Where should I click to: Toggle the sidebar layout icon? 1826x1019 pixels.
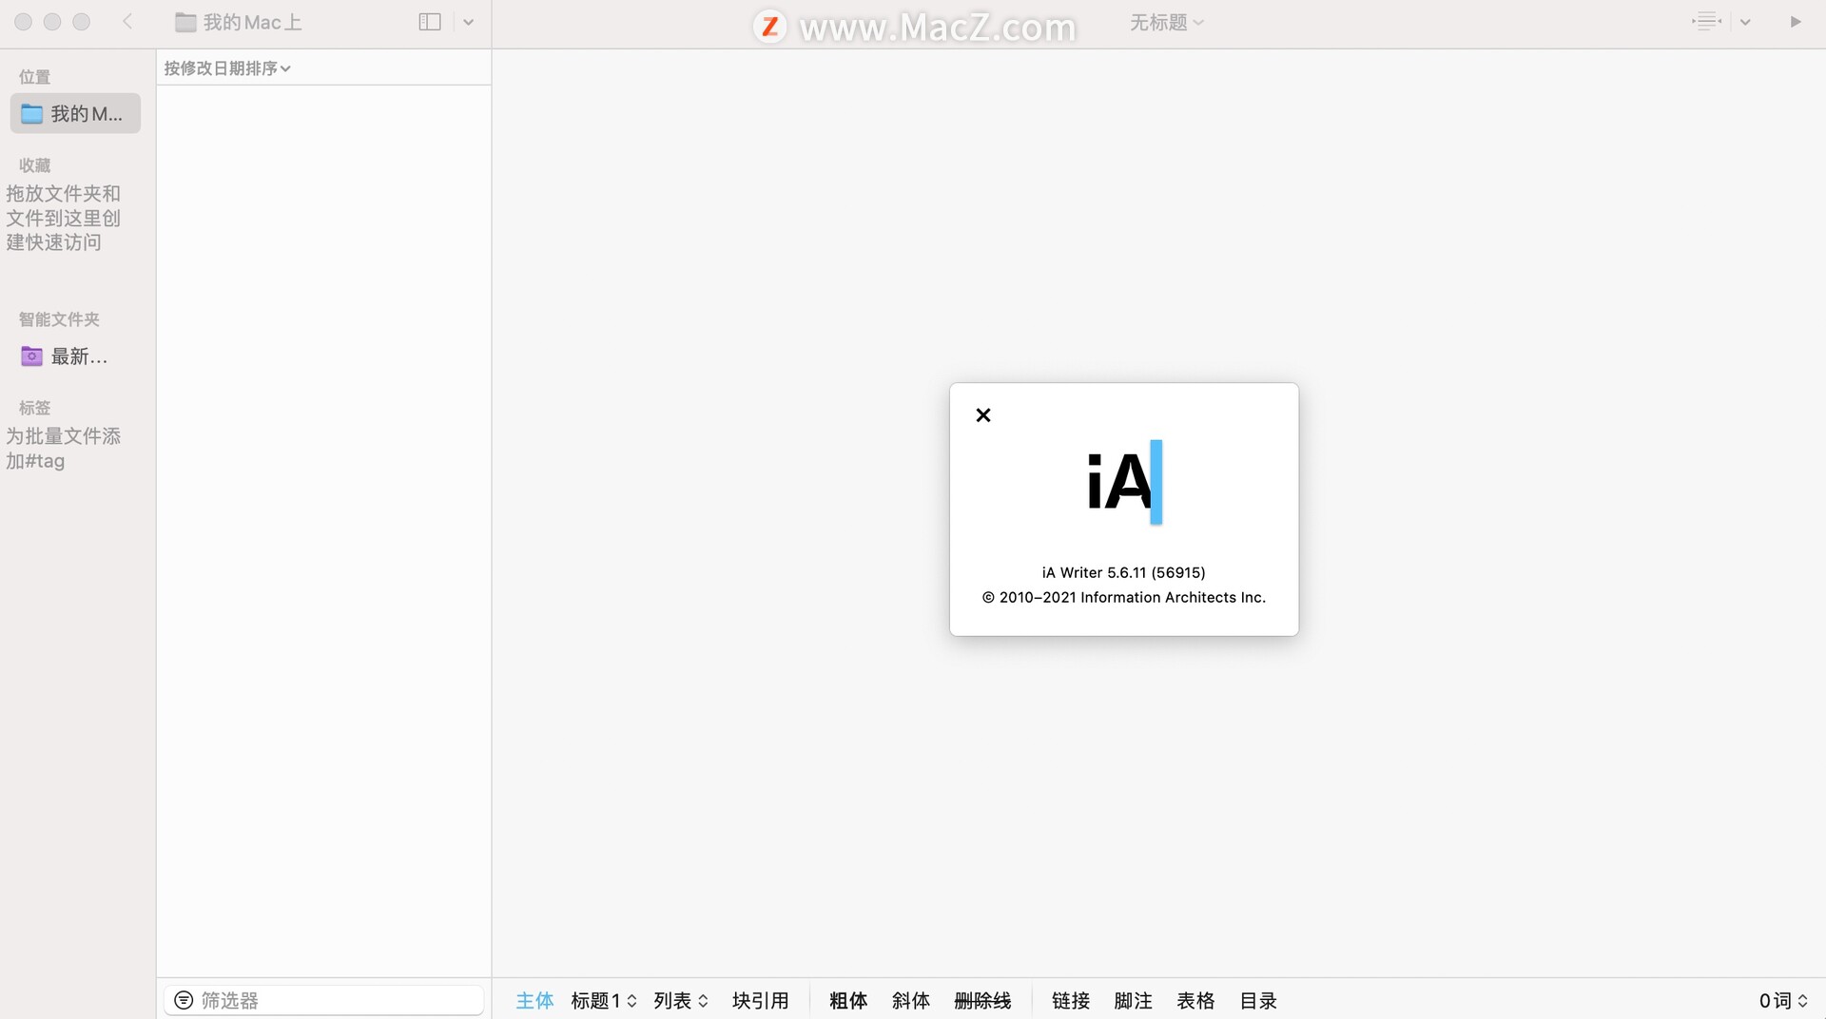pos(430,22)
